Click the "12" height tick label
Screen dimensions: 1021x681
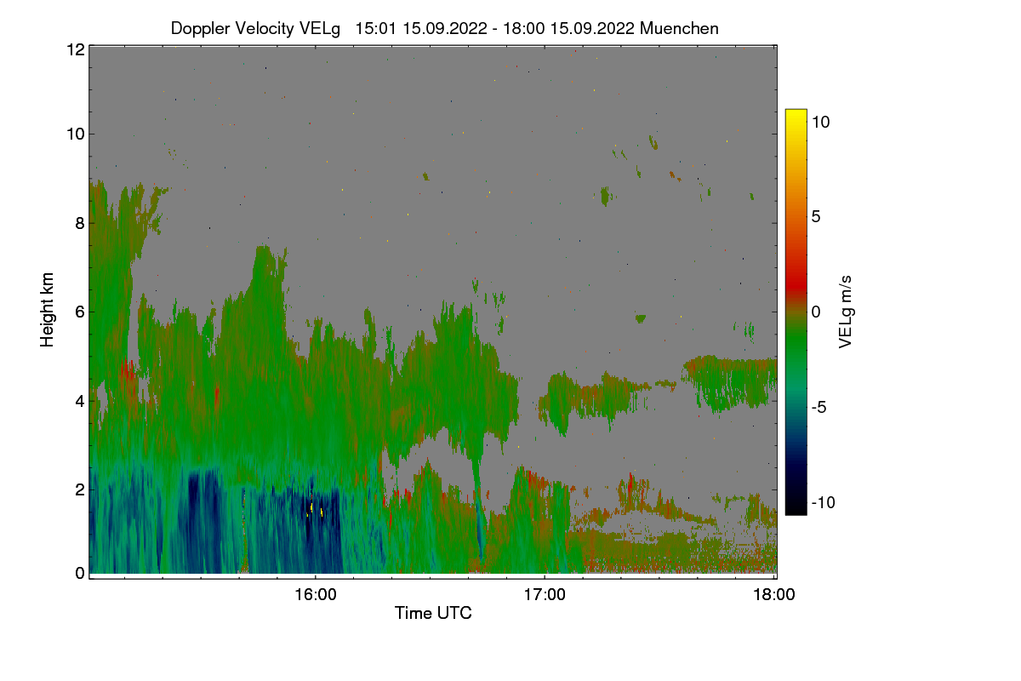(x=75, y=49)
